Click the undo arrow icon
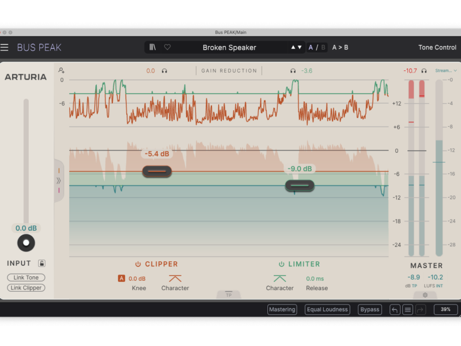 click(395, 310)
